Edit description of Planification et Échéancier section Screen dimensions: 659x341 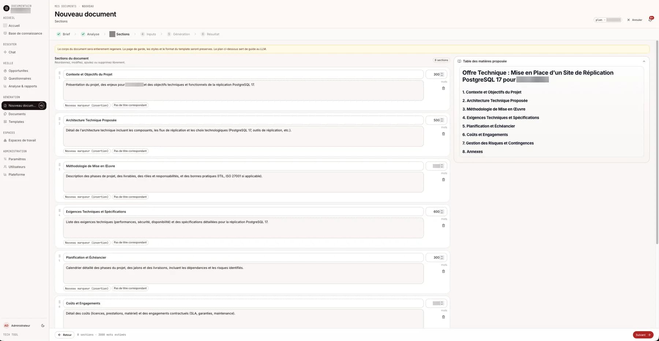click(243, 273)
